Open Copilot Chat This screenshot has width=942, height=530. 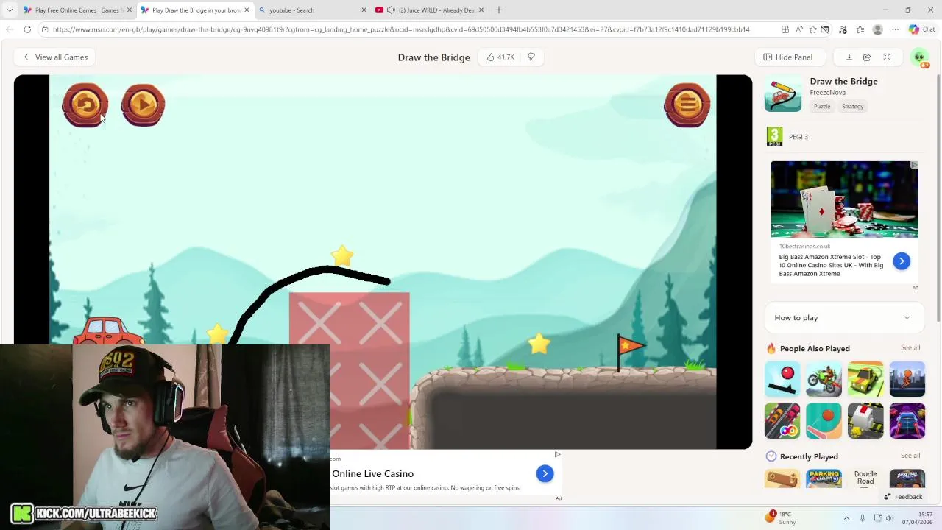coord(921,29)
